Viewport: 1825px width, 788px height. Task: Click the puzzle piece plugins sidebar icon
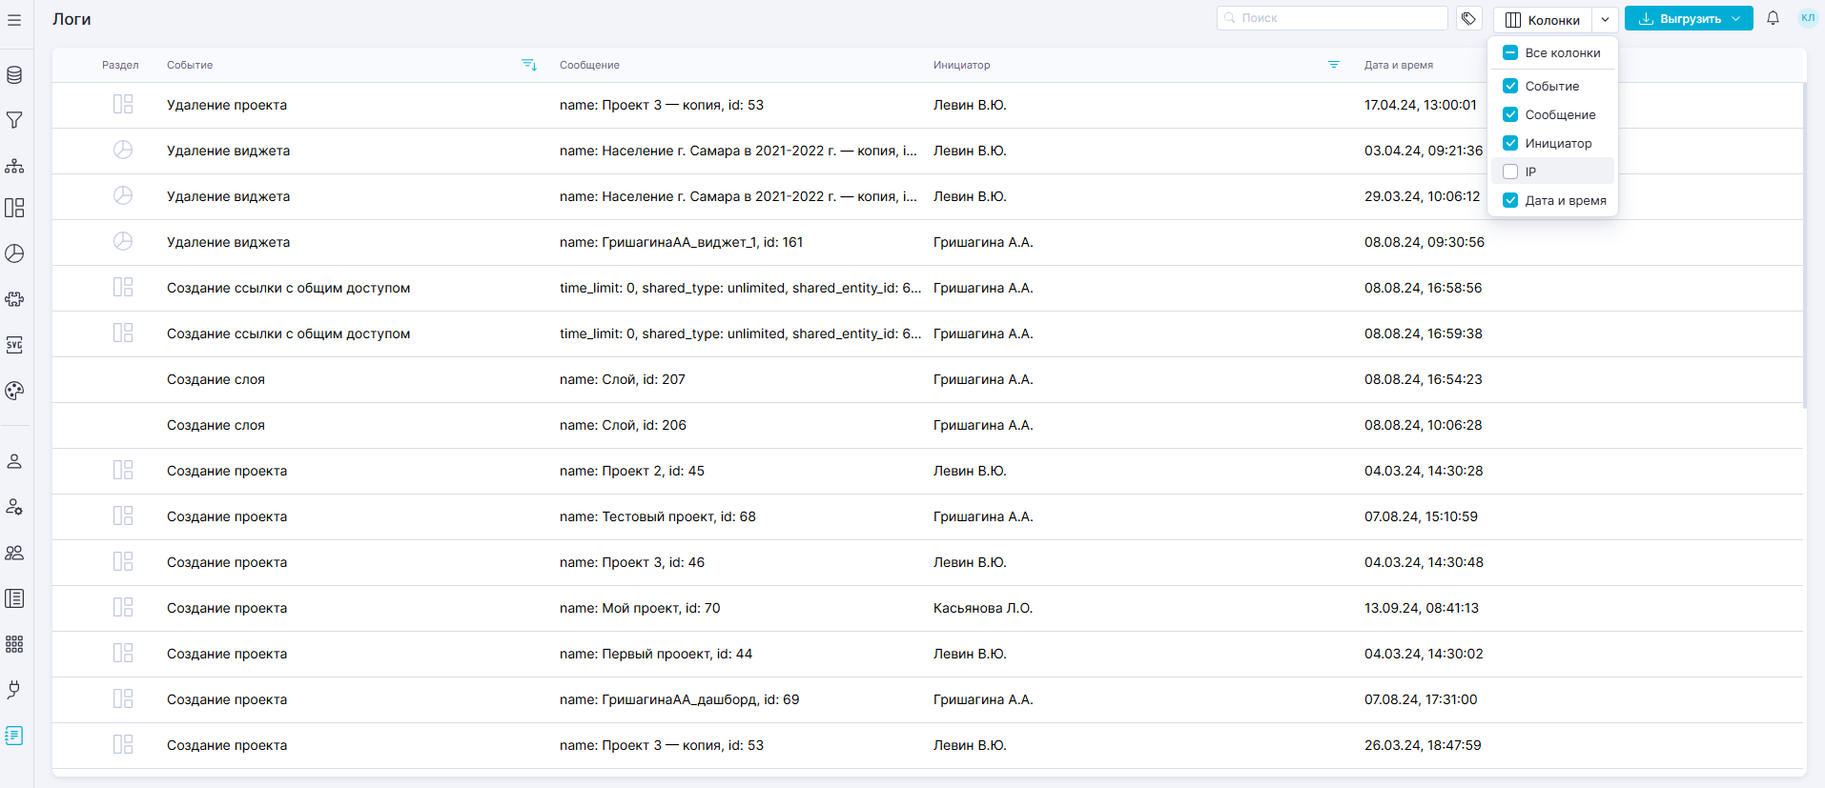click(x=14, y=299)
